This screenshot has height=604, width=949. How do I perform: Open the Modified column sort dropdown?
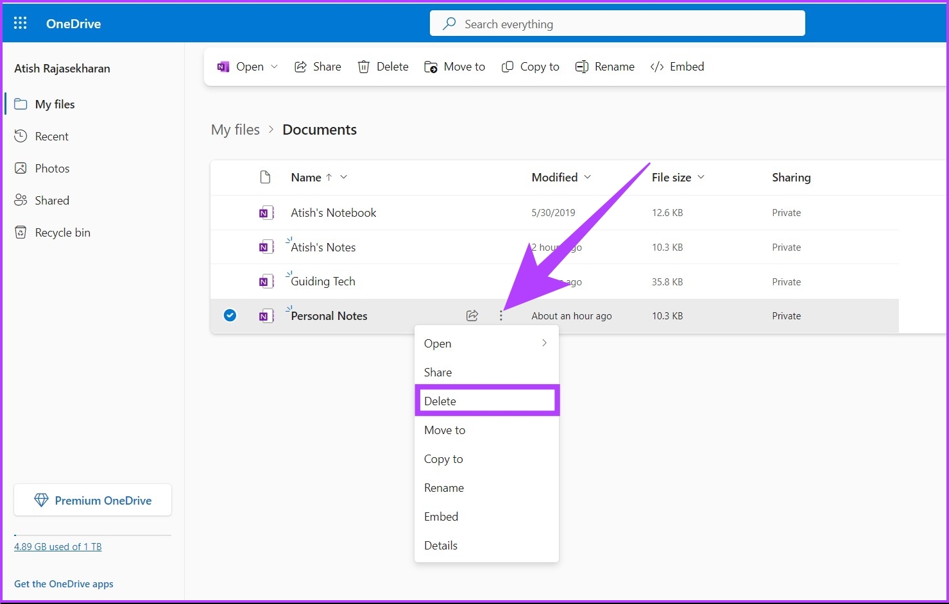click(x=588, y=177)
